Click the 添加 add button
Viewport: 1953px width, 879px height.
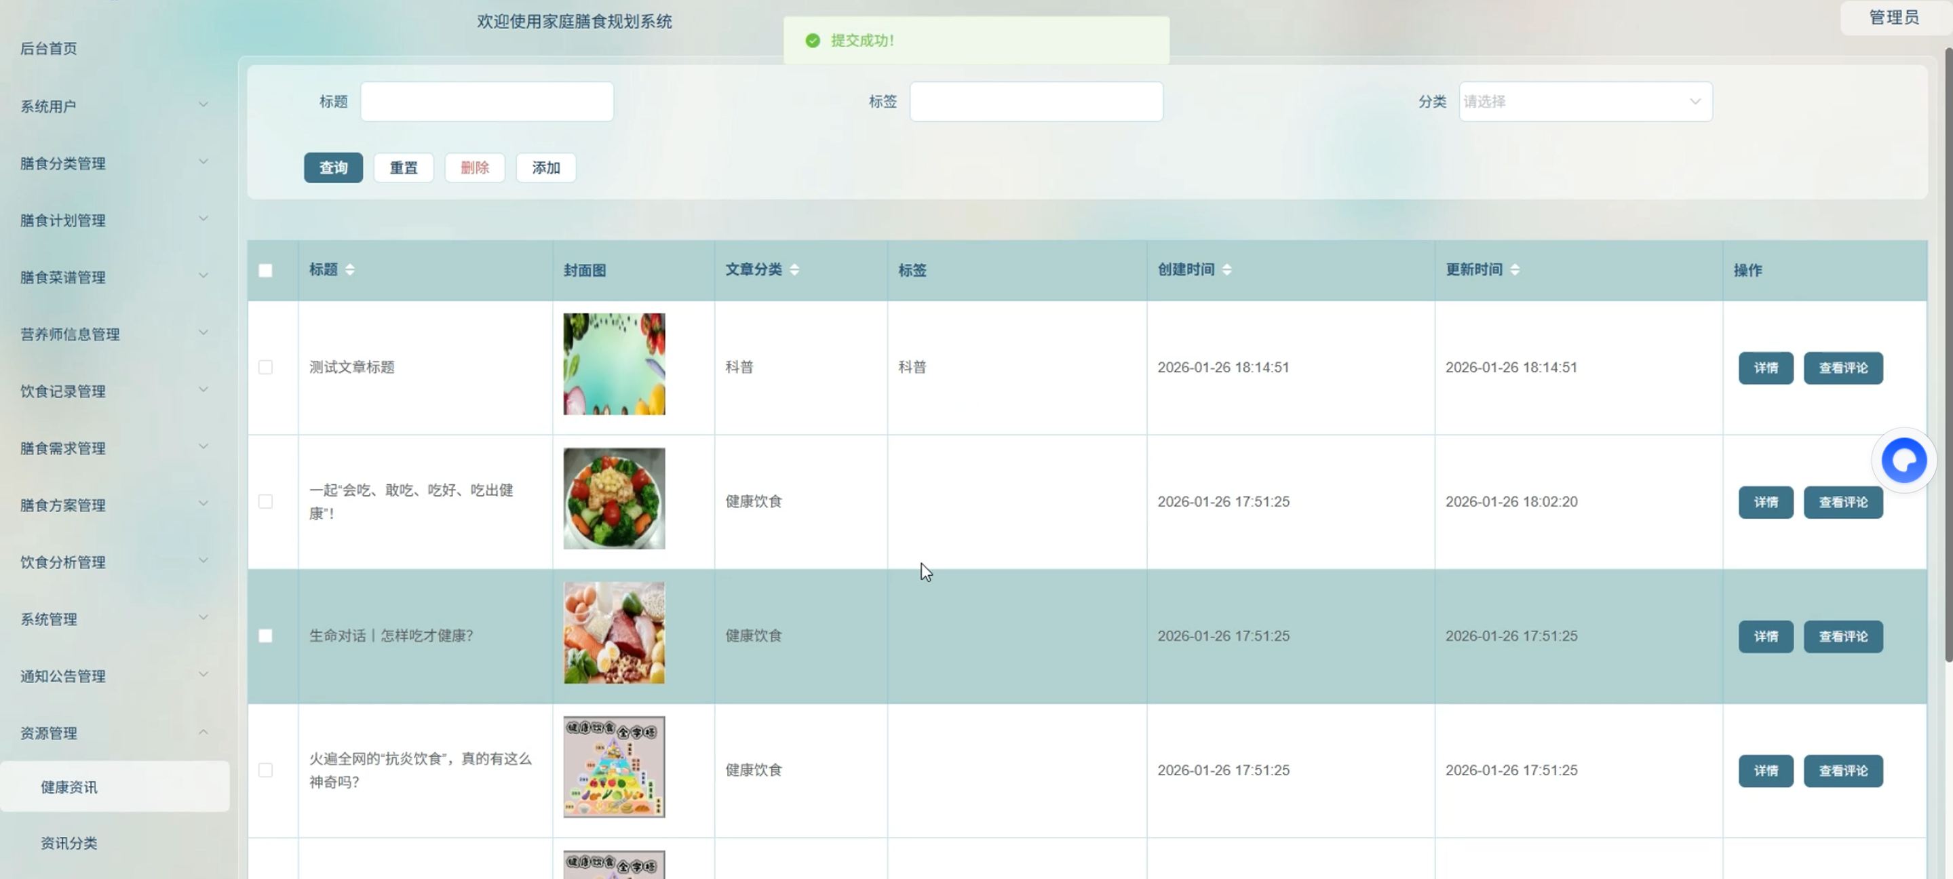(546, 168)
